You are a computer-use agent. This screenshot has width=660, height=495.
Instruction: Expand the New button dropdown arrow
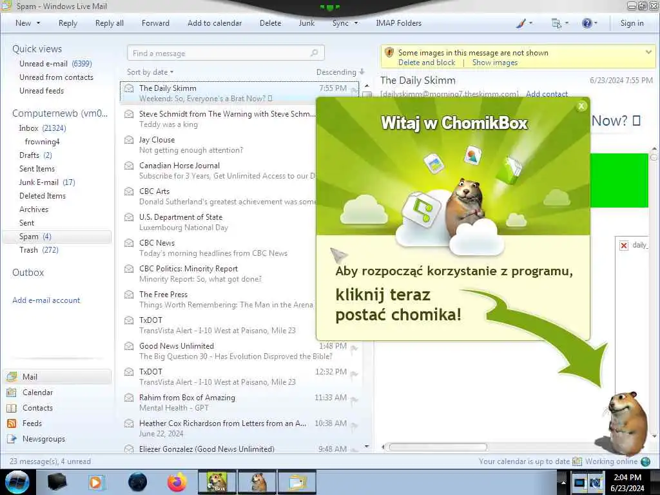(x=39, y=23)
